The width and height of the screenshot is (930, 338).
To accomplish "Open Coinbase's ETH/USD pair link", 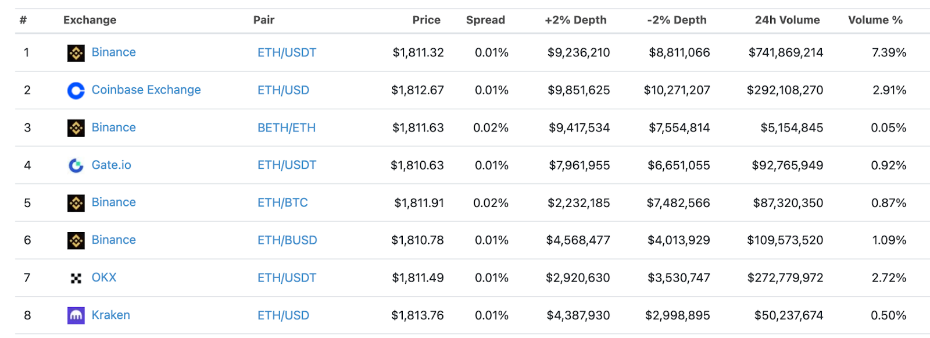I will pos(283,90).
